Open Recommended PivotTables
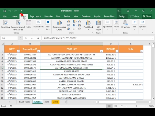The height and width of the screenshot is (116, 155). [x=18, y=25]
